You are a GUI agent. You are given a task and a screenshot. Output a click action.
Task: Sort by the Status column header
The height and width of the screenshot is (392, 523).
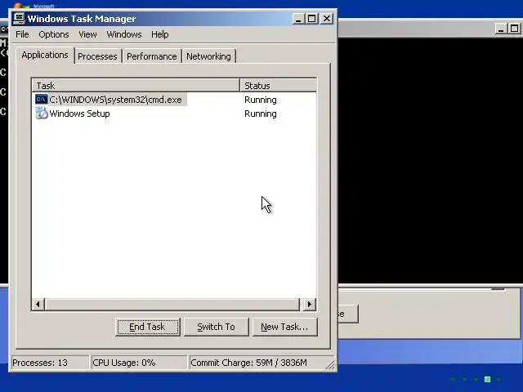click(278, 85)
